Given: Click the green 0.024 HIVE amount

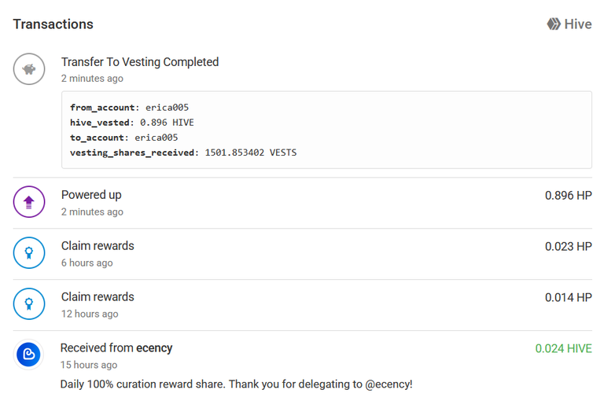Looking at the screenshot, I should [x=563, y=348].
